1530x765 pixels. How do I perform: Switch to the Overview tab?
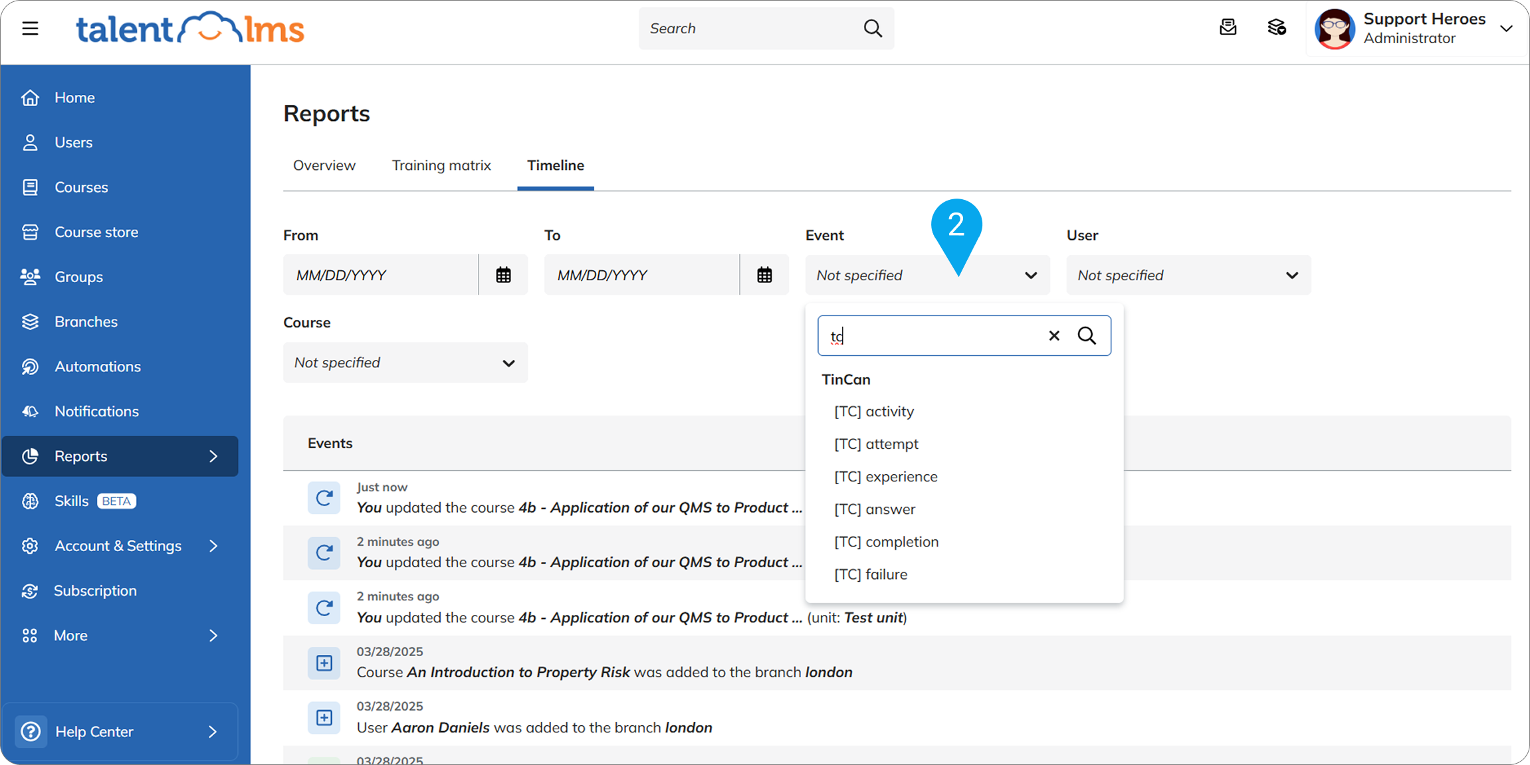point(324,165)
